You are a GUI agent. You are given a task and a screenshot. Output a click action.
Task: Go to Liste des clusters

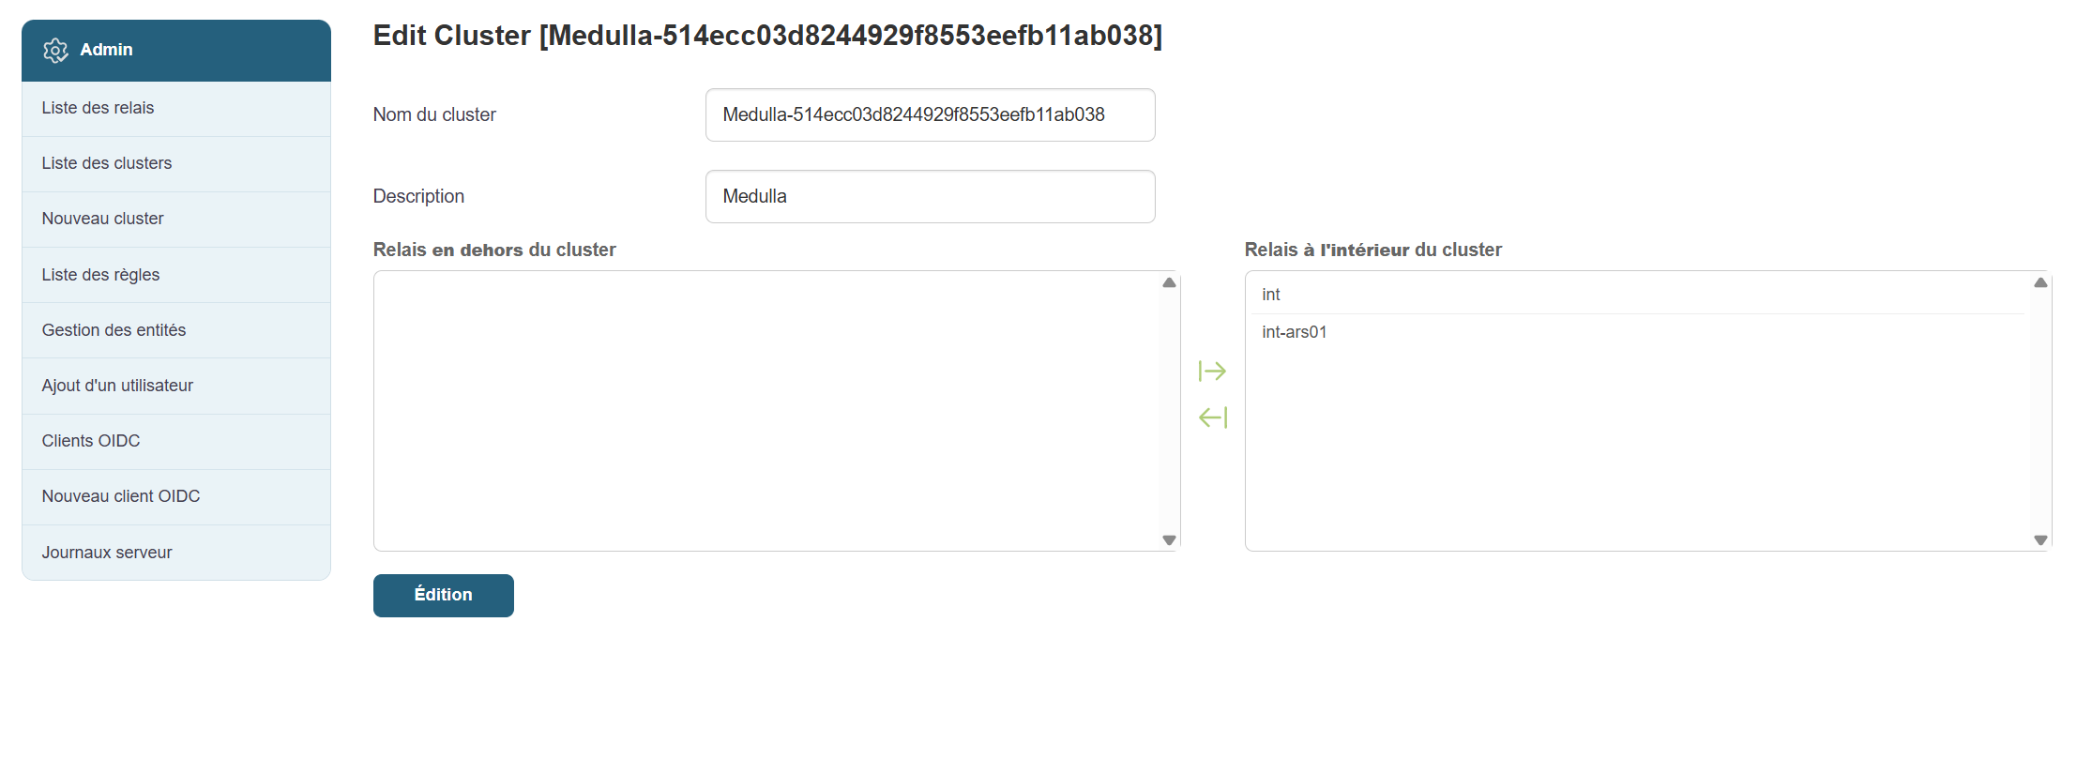[107, 163]
